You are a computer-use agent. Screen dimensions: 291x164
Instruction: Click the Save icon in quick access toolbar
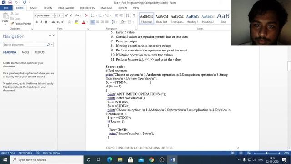tap(10, 2)
